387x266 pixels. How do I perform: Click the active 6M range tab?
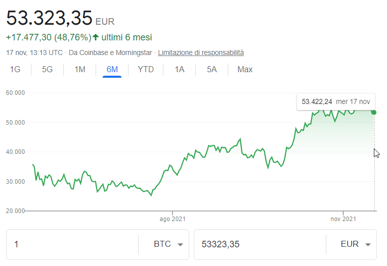click(112, 70)
